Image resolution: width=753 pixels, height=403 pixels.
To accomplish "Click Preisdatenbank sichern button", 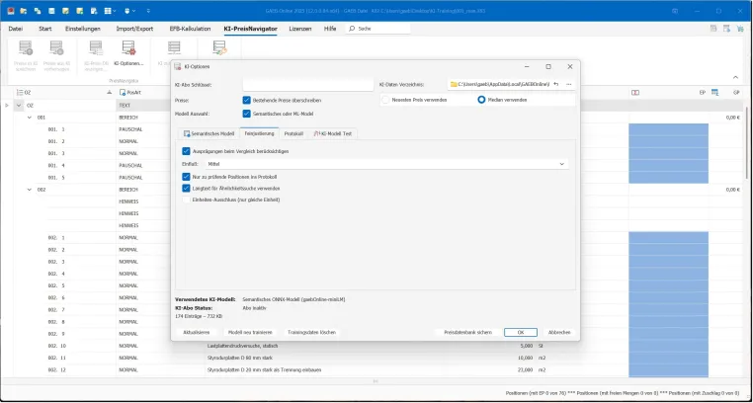I will coord(467,332).
